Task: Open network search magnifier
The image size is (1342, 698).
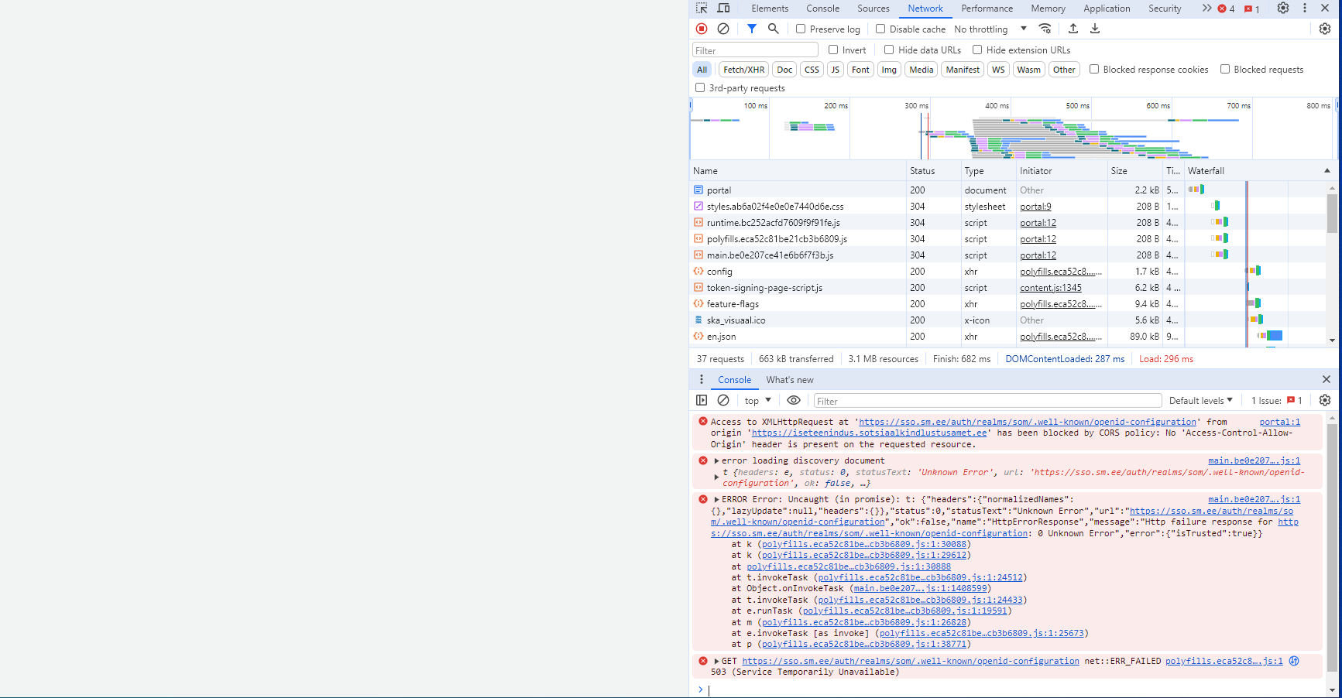Action: pos(773,29)
